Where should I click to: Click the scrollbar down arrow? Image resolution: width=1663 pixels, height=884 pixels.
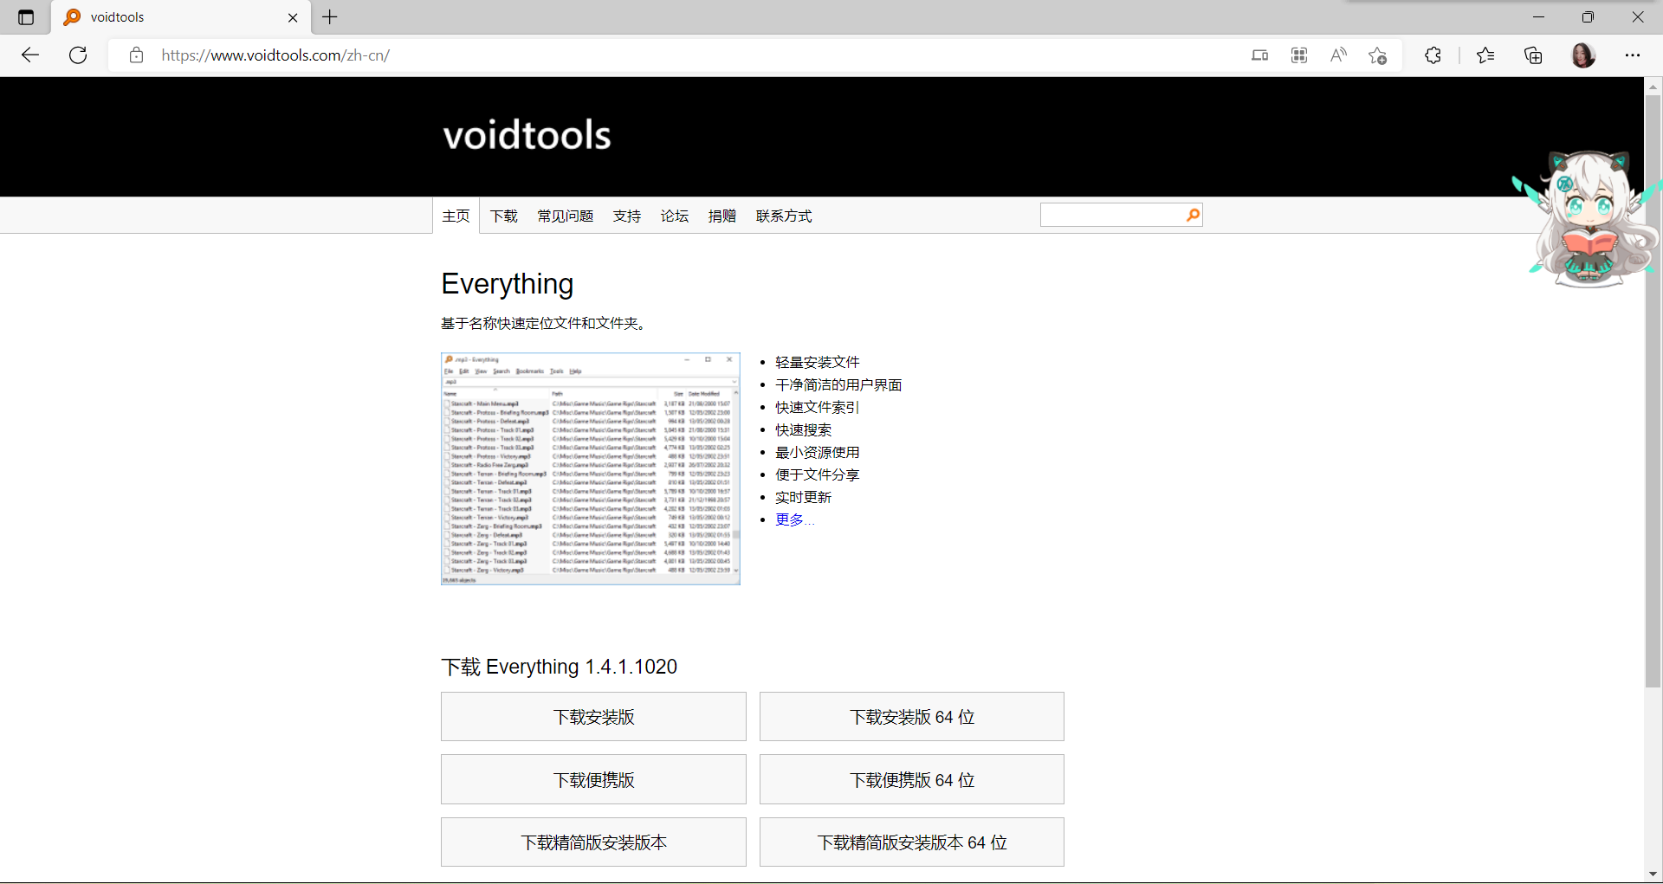point(1653,874)
